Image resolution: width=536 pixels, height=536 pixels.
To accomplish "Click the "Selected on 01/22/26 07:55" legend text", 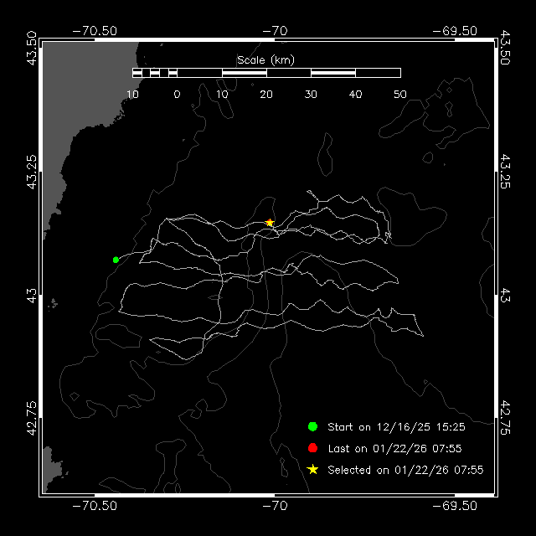I will point(405,470).
